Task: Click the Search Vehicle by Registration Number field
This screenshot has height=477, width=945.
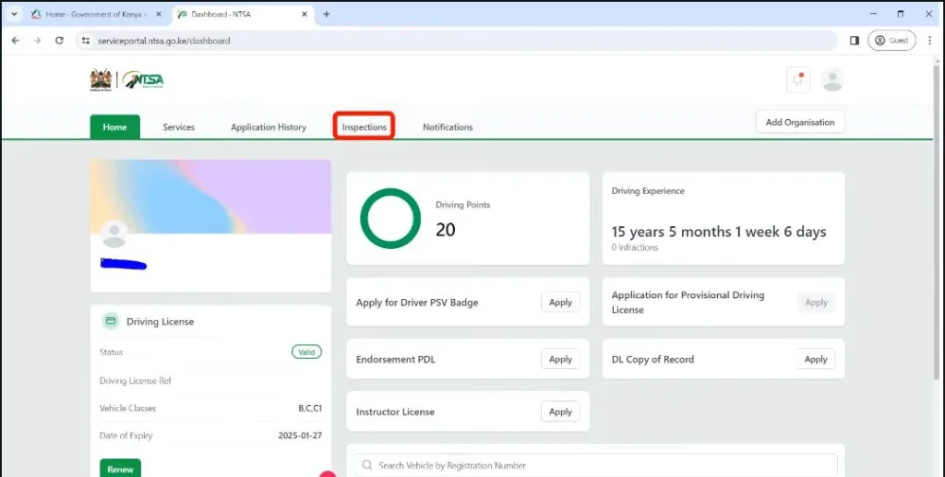Action: tap(595, 465)
